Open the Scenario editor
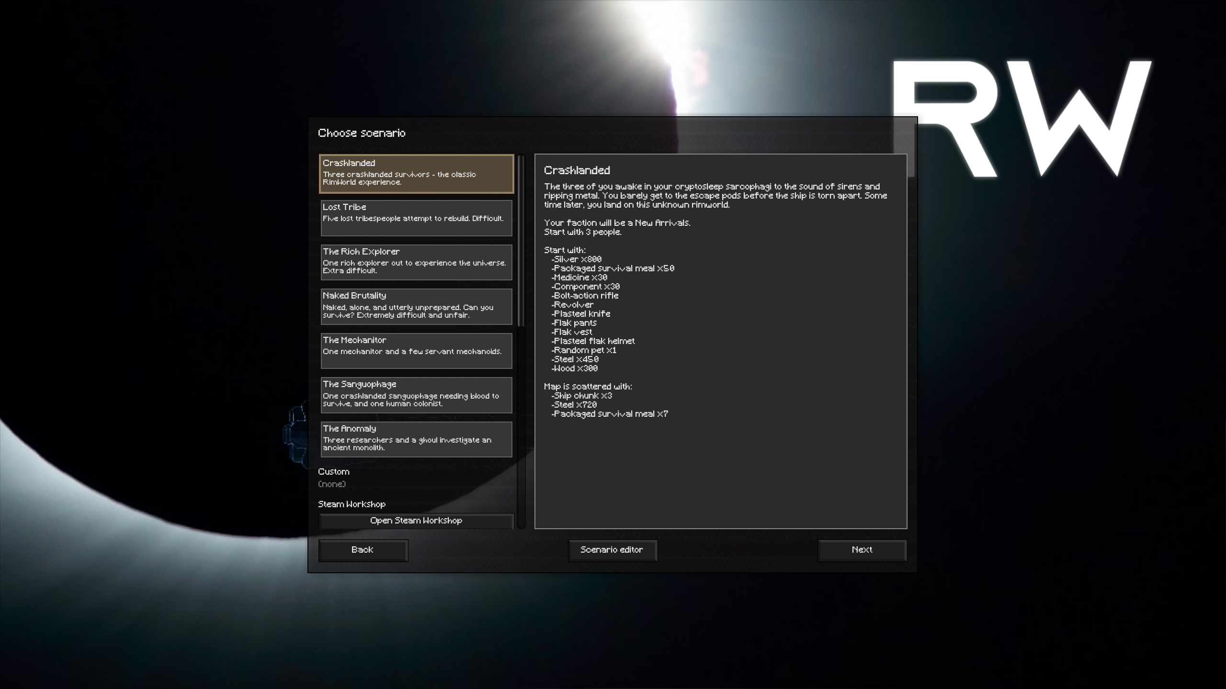Image resolution: width=1226 pixels, height=689 pixels. 613,550
